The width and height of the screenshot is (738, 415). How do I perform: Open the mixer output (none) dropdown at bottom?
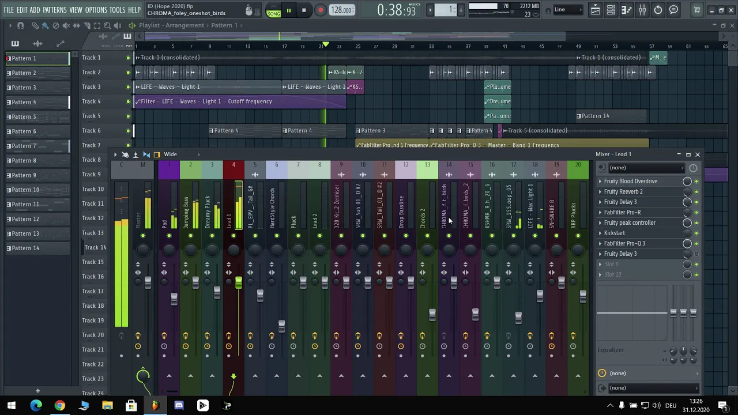[653, 388]
